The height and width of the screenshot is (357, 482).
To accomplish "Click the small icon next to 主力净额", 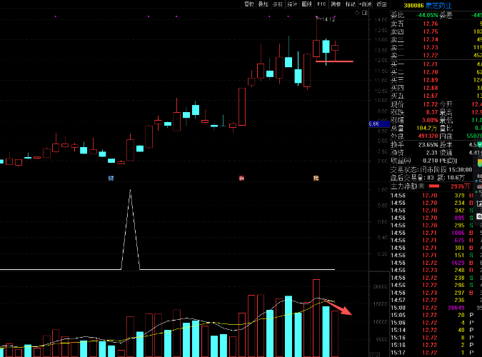I will click(x=421, y=186).
